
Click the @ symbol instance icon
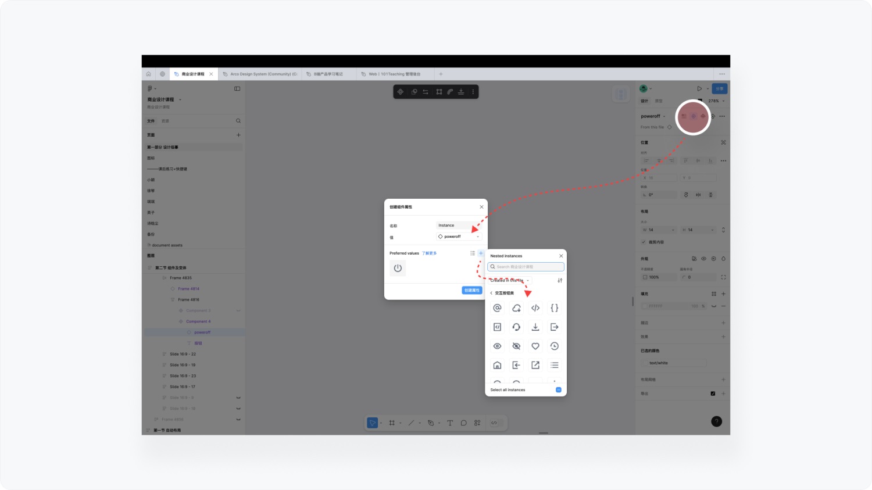(497, 308)
